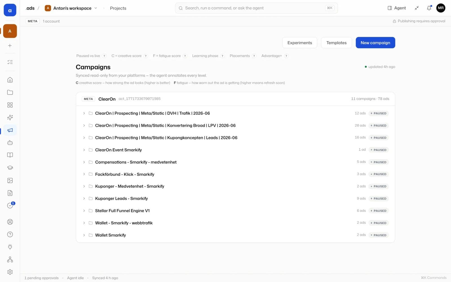Open the Experiments page

coord(300,43)
